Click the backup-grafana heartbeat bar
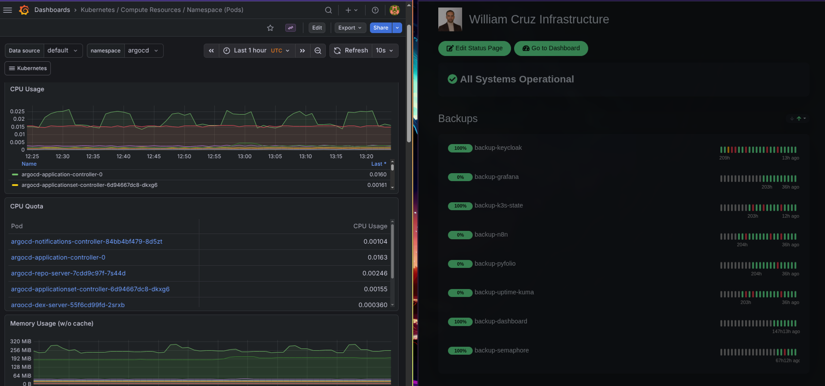 [758, 179]
